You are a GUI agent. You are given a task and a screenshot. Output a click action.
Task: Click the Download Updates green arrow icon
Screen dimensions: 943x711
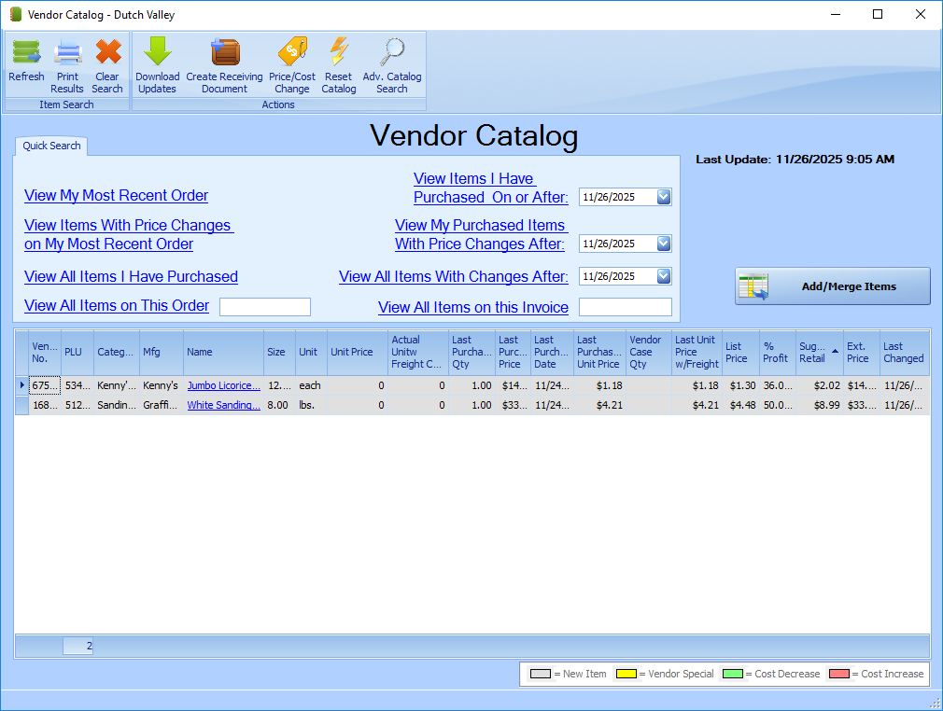tap(157, 53)
